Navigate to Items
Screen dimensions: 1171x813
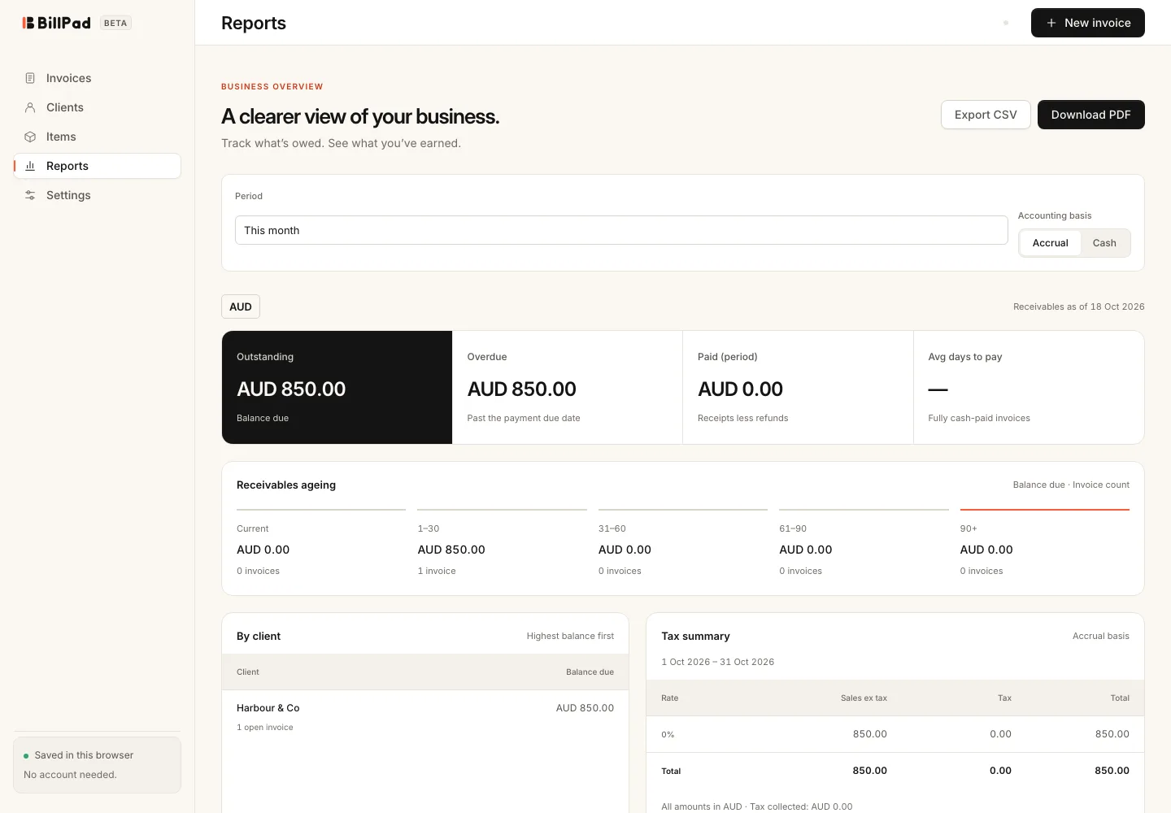98,137
